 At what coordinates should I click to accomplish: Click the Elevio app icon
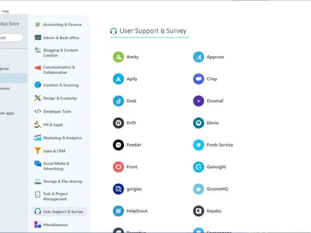(199, 123)
